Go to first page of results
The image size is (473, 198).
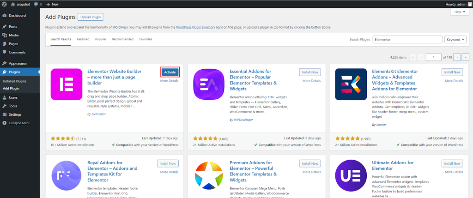coord(412,57)
